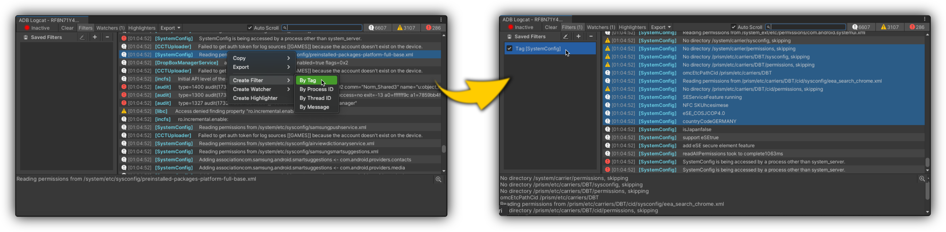The width and height of the screenshot is (946, 232).
Task: Click the minus remove-filter icon in left window
Action: tap(107, 37)
